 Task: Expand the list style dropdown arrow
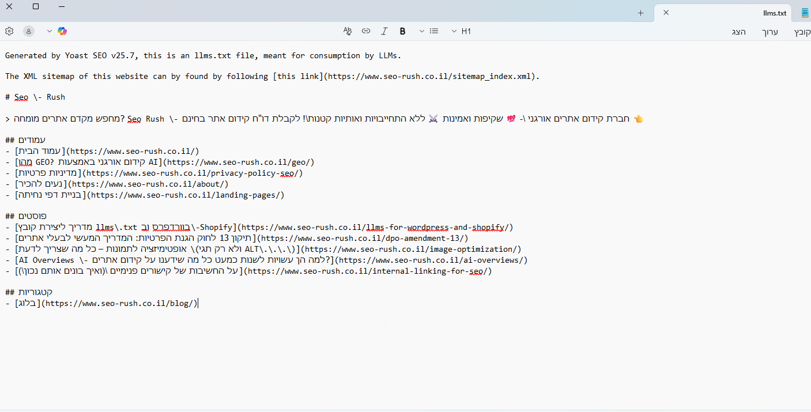421,31
